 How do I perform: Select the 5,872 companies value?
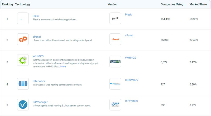point(164,62)
